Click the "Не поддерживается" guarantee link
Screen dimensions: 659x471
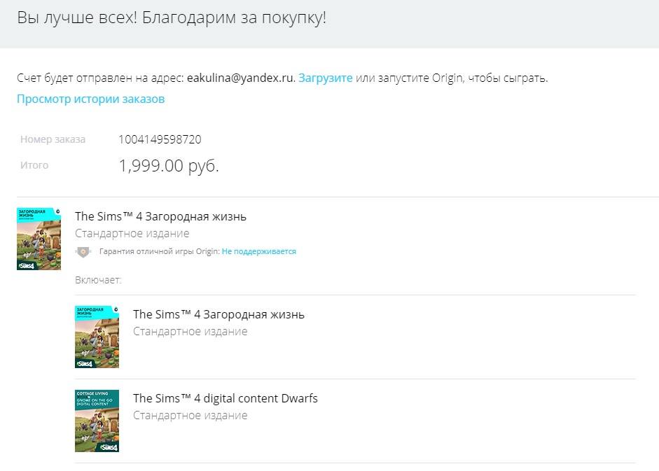(x=259, y=251)
